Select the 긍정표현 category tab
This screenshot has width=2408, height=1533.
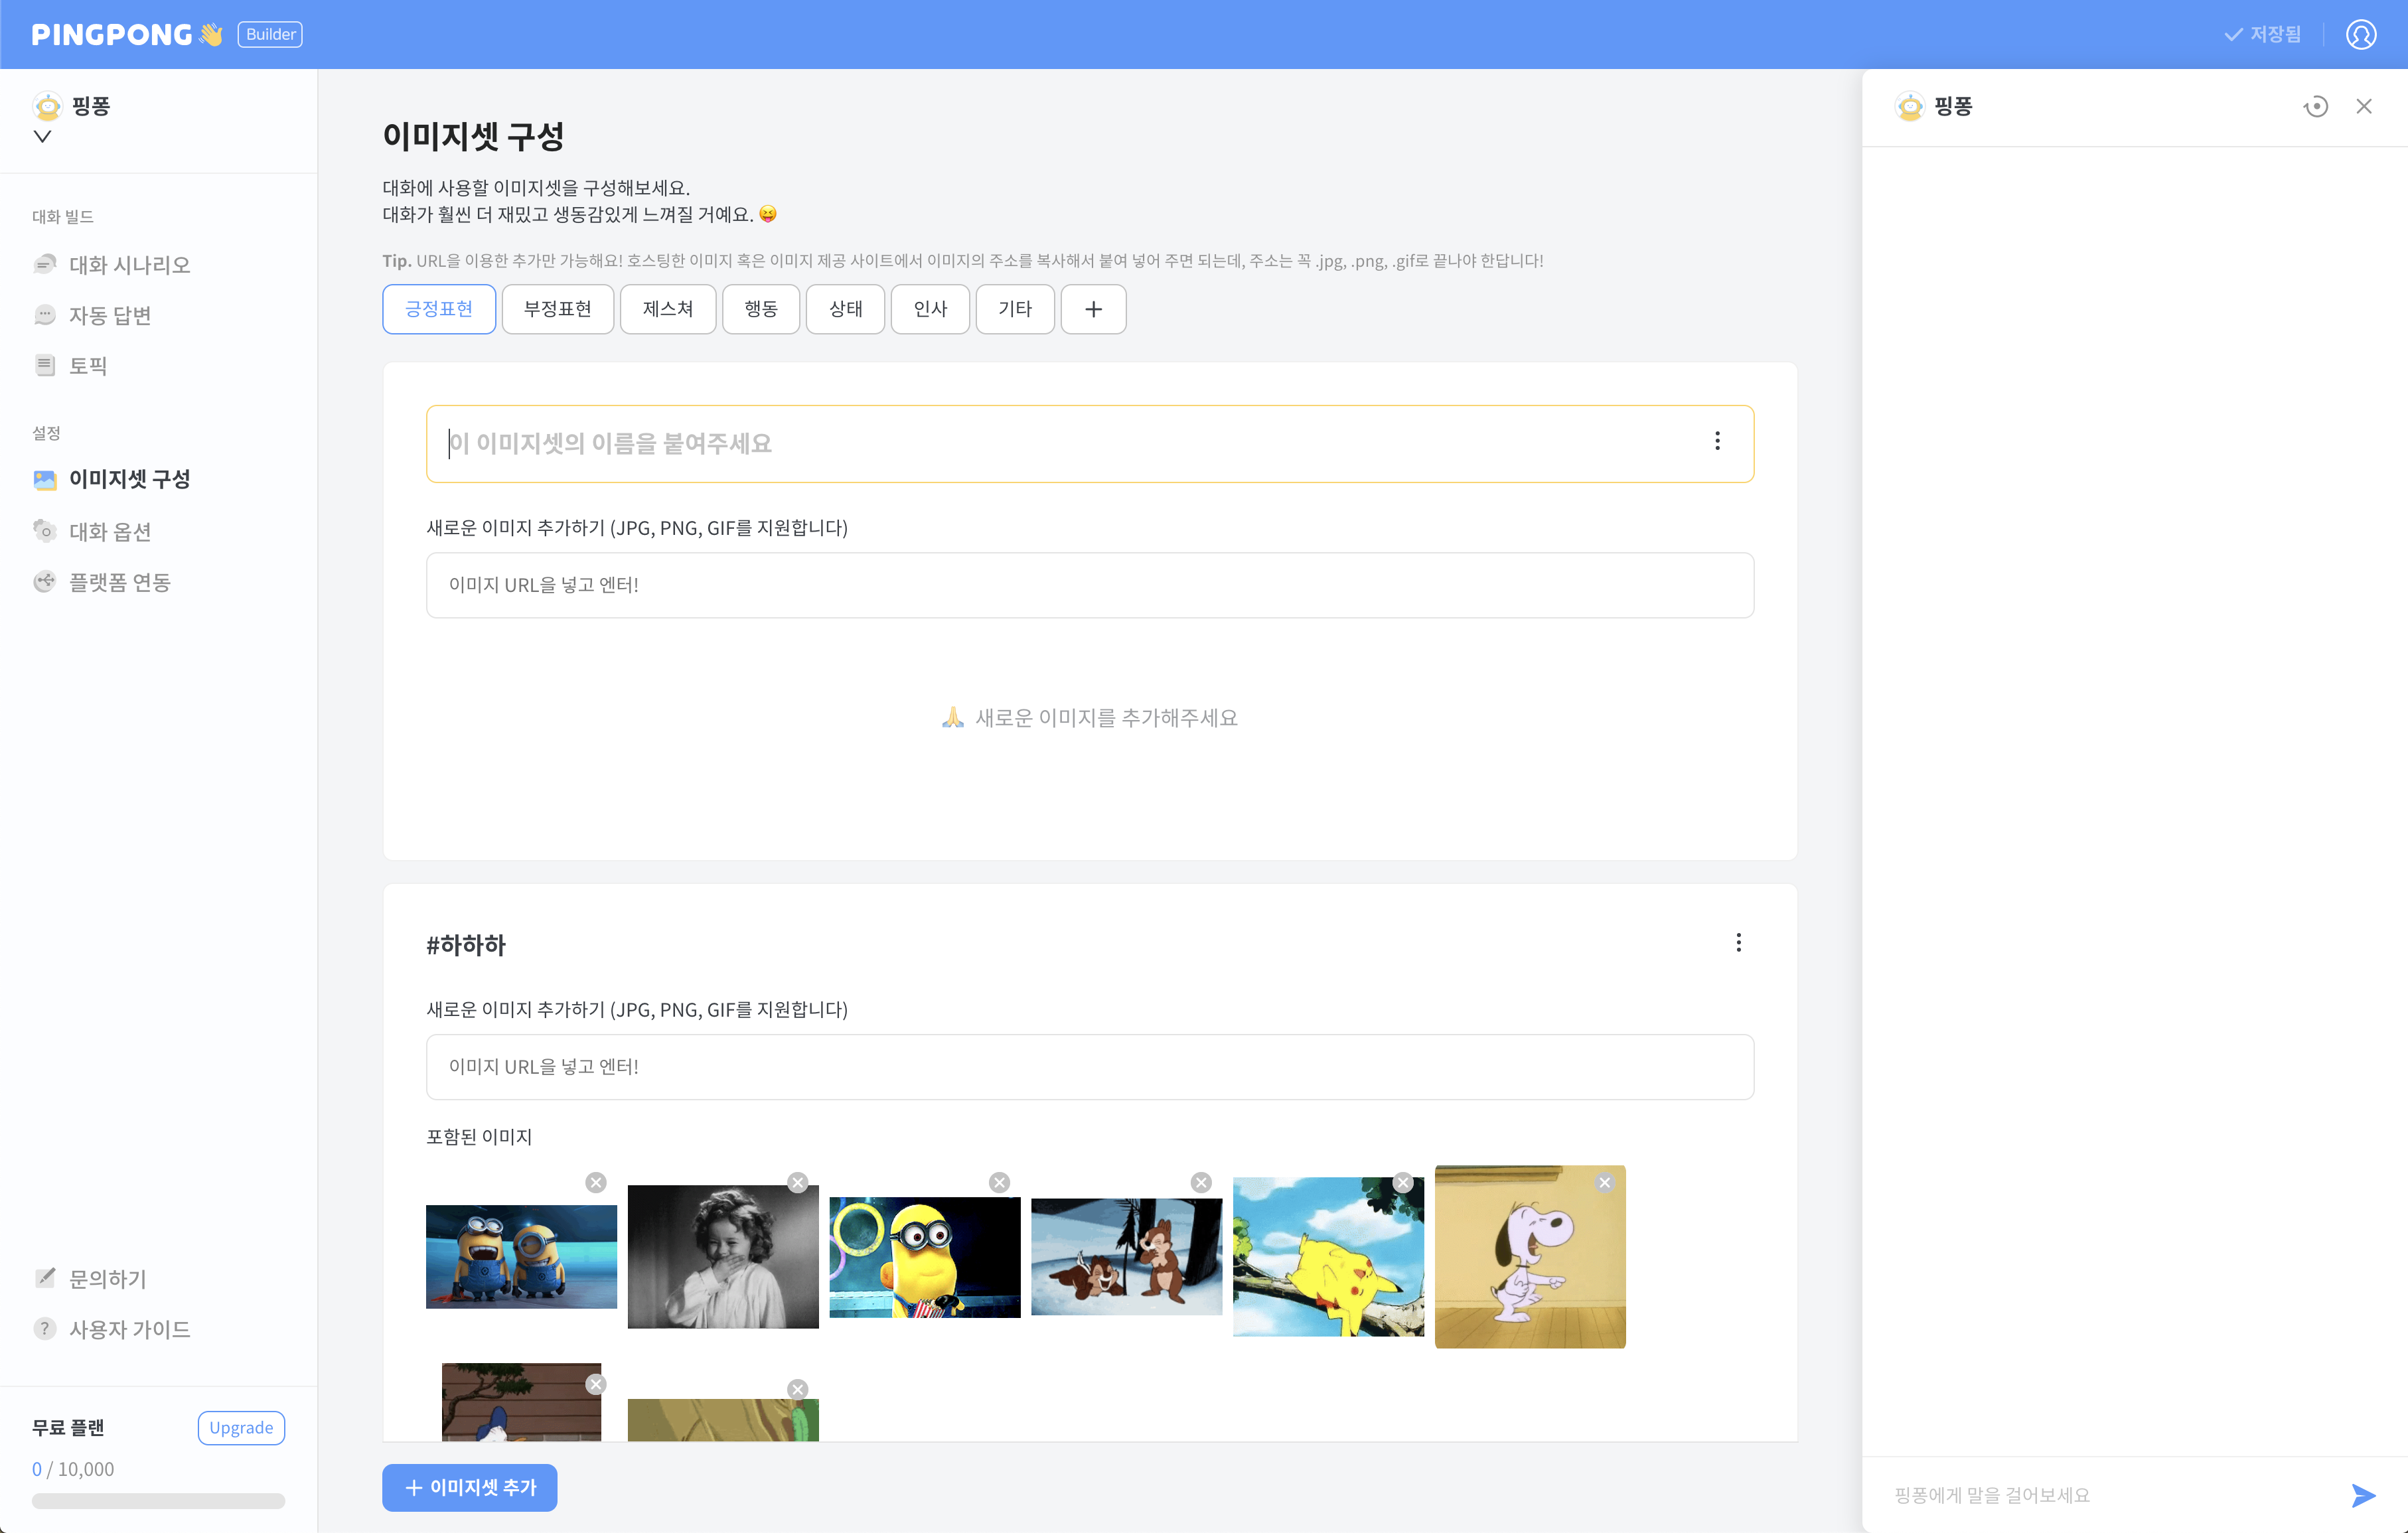[x=439, y=309]
